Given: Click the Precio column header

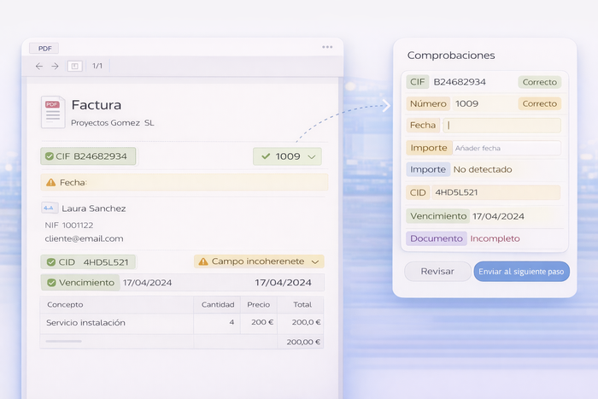Looking at the screenshot, I should click(x=259, y=304).
